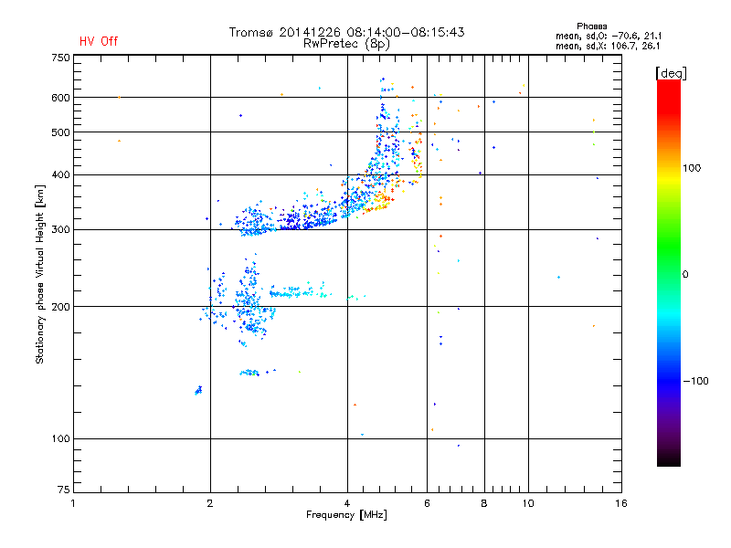Click colorbar tick label "100"
The image size is (731, 548).
pyautogui.click(x=692, y=168)
